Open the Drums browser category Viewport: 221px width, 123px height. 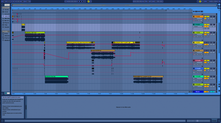point(6,12)
